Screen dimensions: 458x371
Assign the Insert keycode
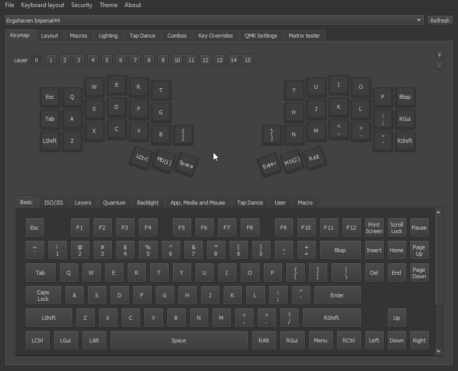click(x=374, y=250)
